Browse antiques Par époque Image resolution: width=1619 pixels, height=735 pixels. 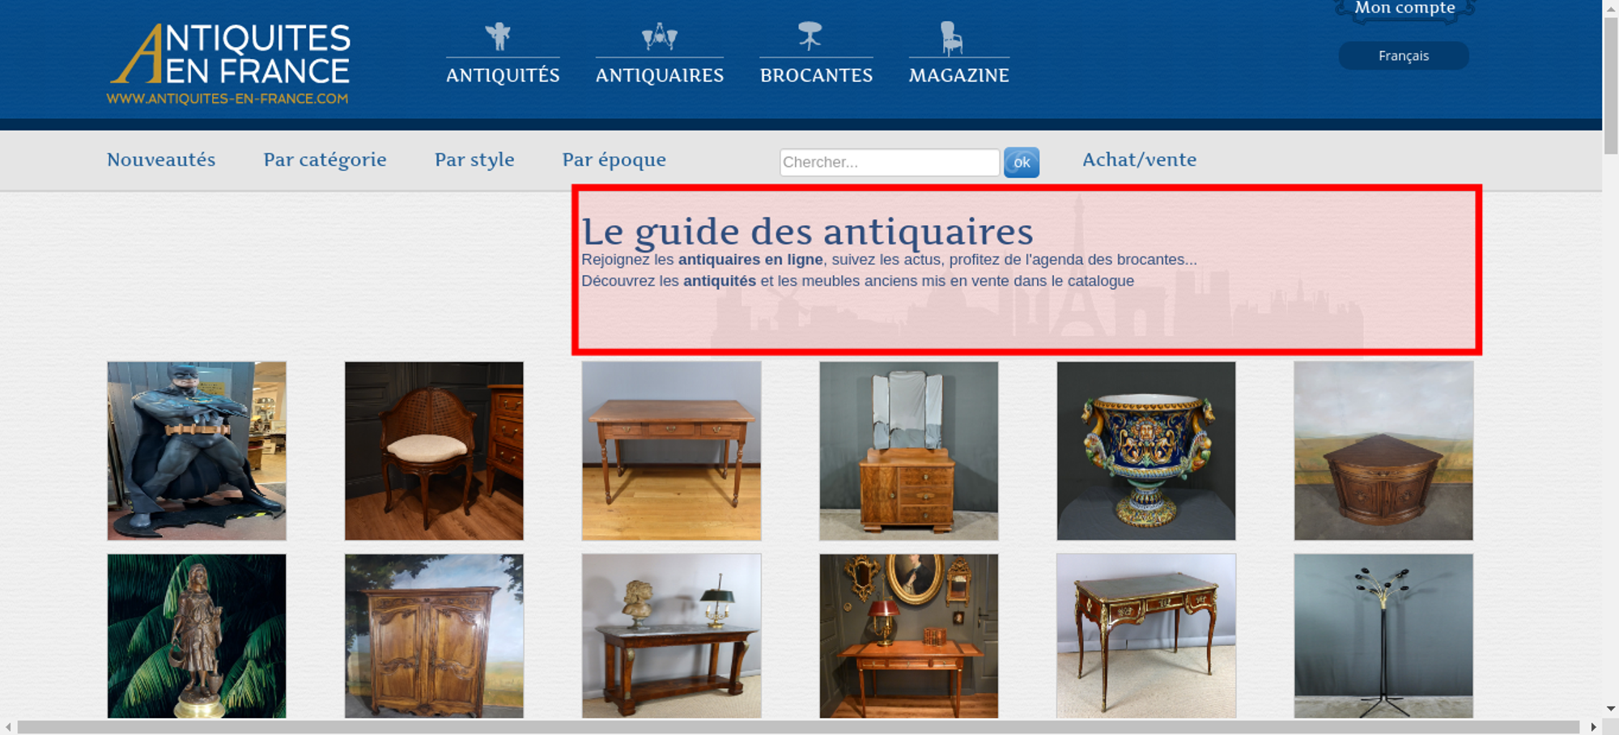pos(614,159)
